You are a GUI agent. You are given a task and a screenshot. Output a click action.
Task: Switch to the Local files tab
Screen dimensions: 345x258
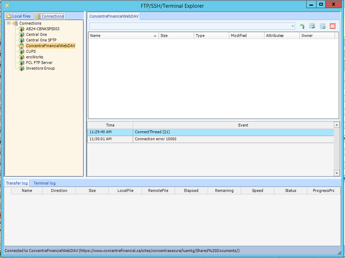(19, 16)
